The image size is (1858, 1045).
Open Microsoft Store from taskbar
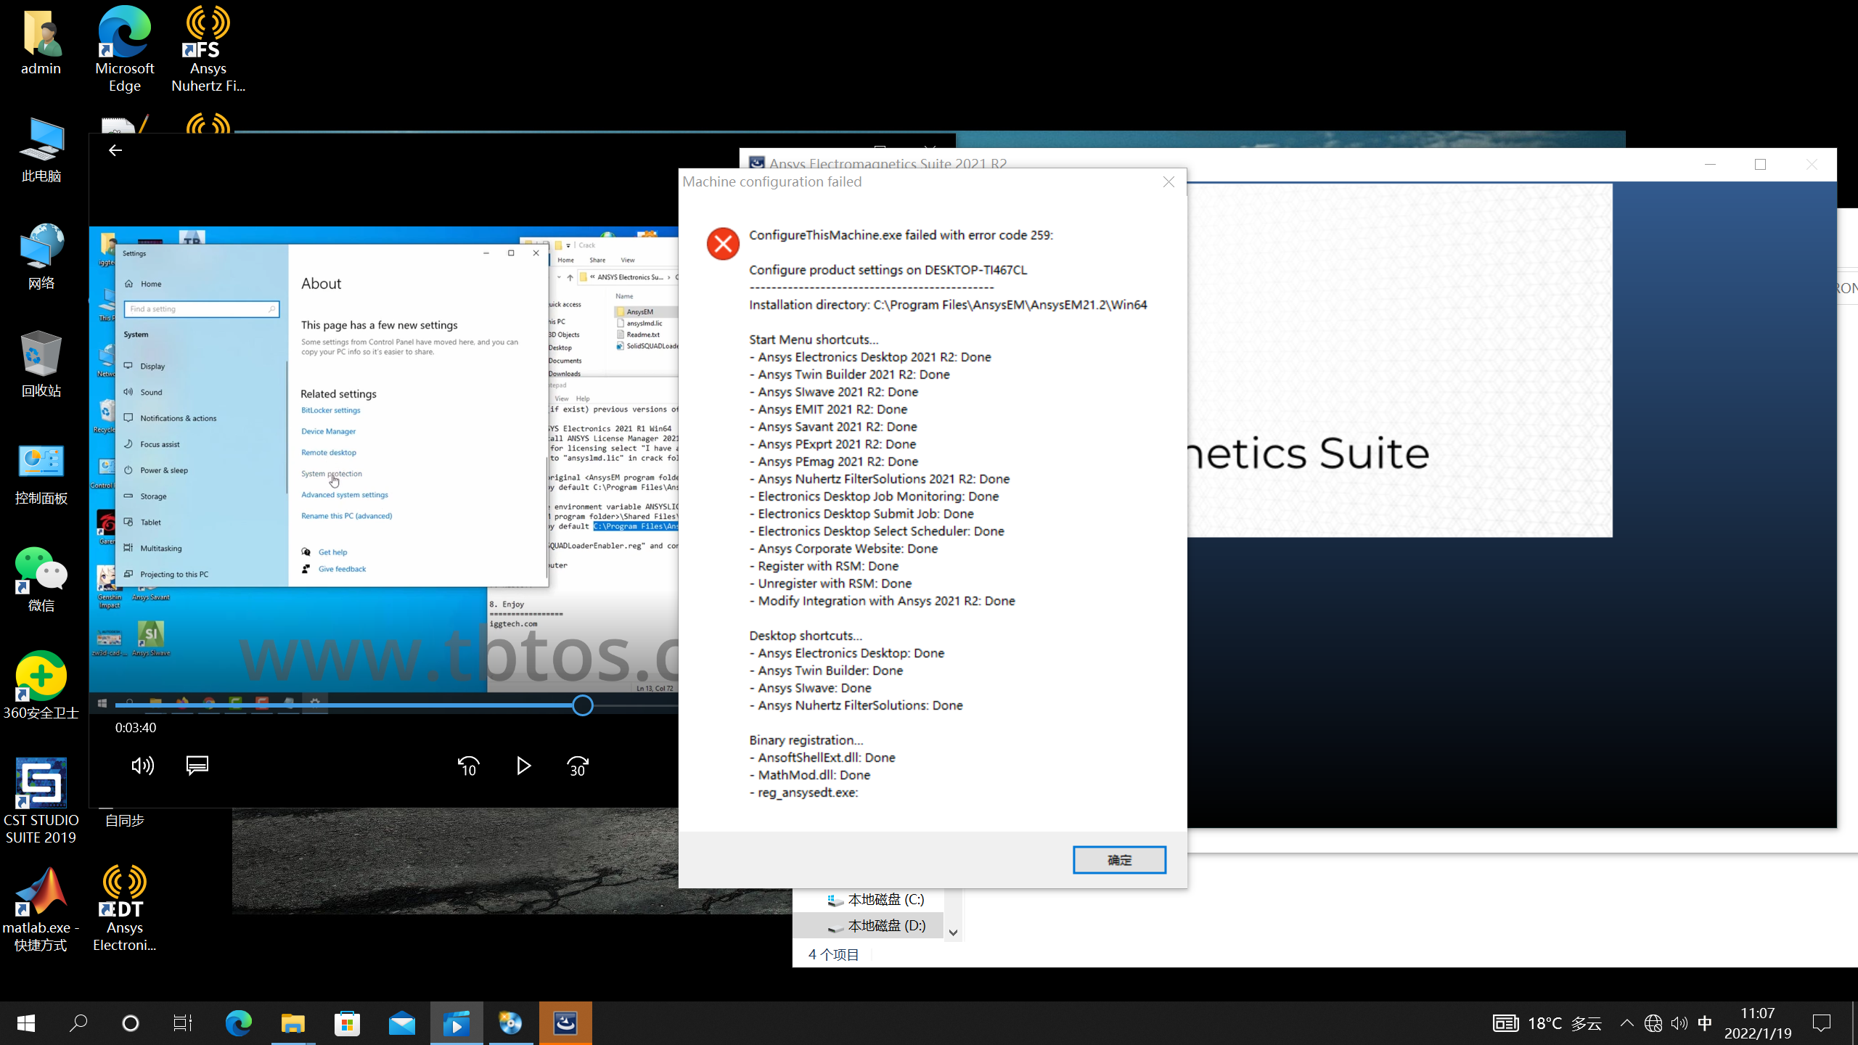click(x=347, y=1023)
